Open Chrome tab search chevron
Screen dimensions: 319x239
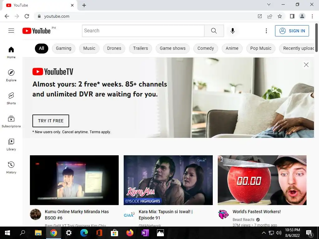click(269, 4)
